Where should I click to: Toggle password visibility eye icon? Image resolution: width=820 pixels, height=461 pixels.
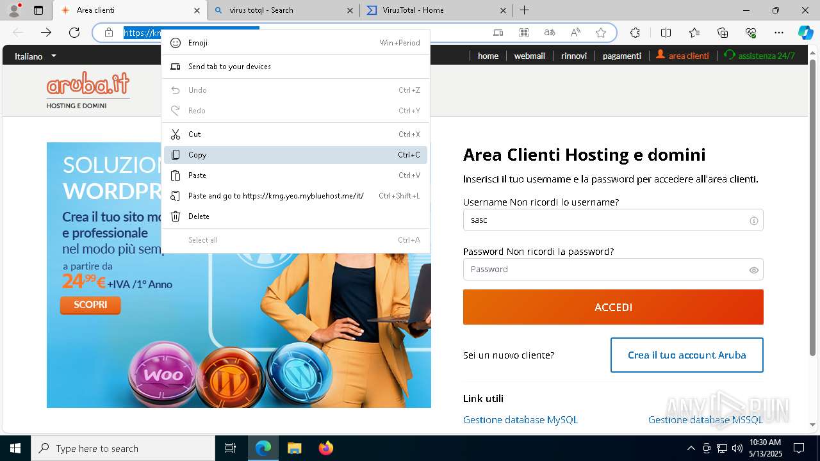click(x=754, y=270)
